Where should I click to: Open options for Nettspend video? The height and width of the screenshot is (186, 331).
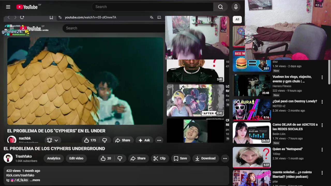[x=322, y=150]
